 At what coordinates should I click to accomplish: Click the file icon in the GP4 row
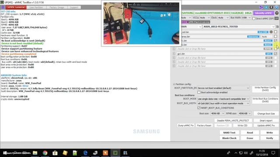(x=174, y=66)
